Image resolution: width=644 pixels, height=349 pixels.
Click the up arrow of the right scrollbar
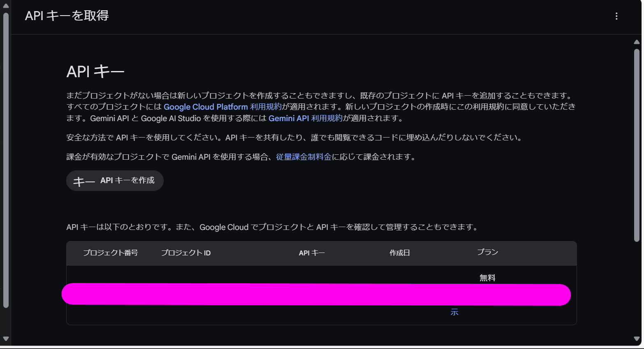637,42
